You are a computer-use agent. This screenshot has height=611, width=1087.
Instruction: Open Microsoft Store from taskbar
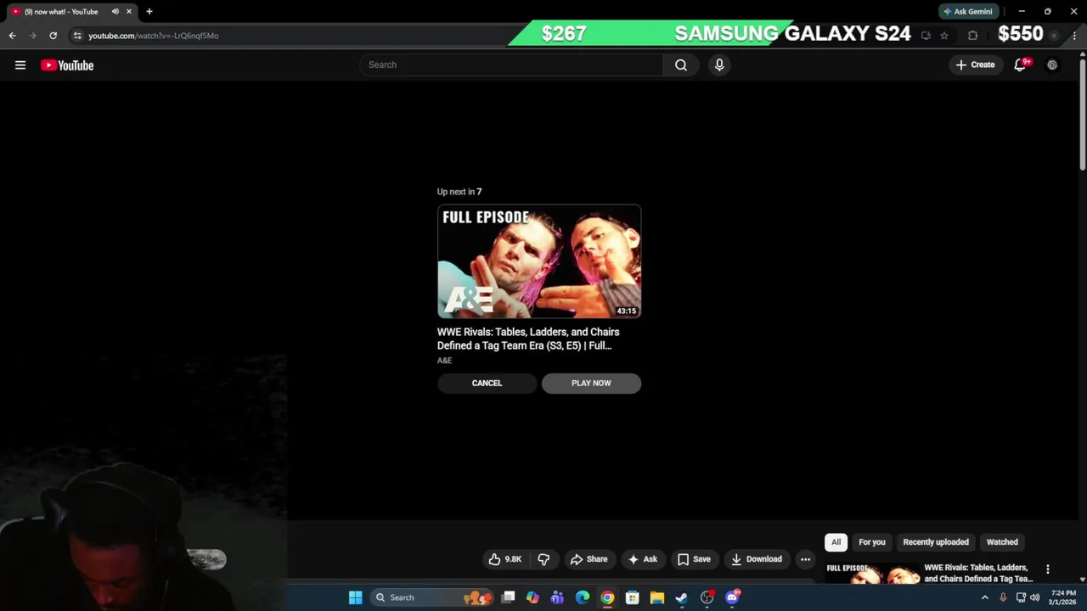[x=632, y=597]
